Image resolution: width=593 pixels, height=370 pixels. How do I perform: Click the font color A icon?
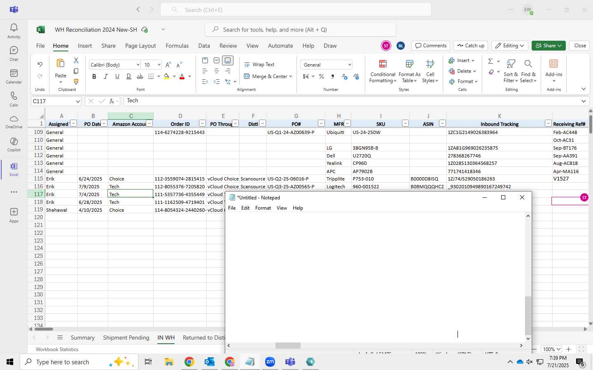coord(182,76)
